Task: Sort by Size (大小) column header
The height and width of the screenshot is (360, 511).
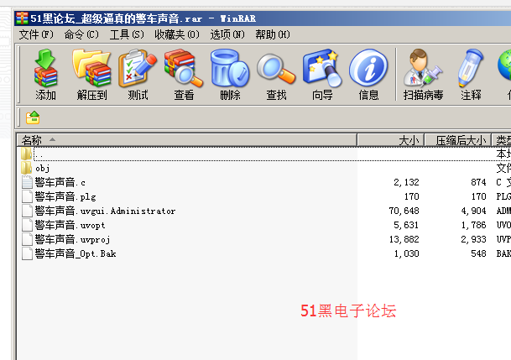Action: coord(391,140)
